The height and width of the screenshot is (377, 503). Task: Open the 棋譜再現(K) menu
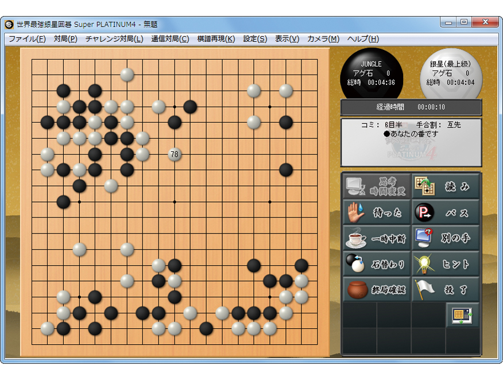coord(216,39)
